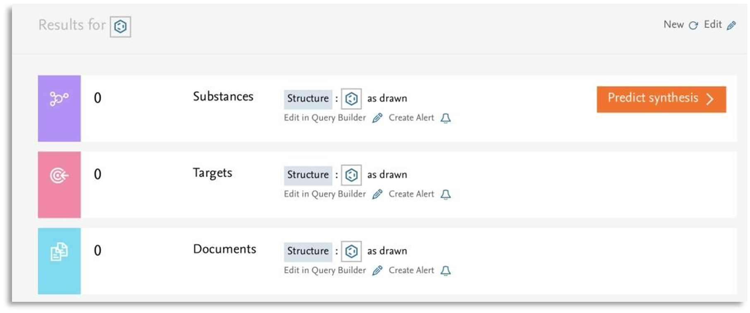This screenshot has height=313, width=750.
Task: Click Create Alert bell icon for Documents
Action: click(446, 271)
